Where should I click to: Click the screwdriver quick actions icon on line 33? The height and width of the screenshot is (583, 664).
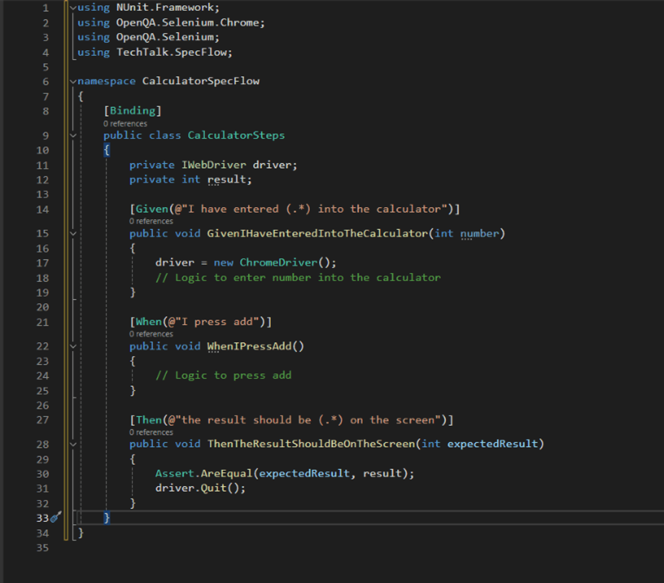pyautogui.click(x=56, y=517)
